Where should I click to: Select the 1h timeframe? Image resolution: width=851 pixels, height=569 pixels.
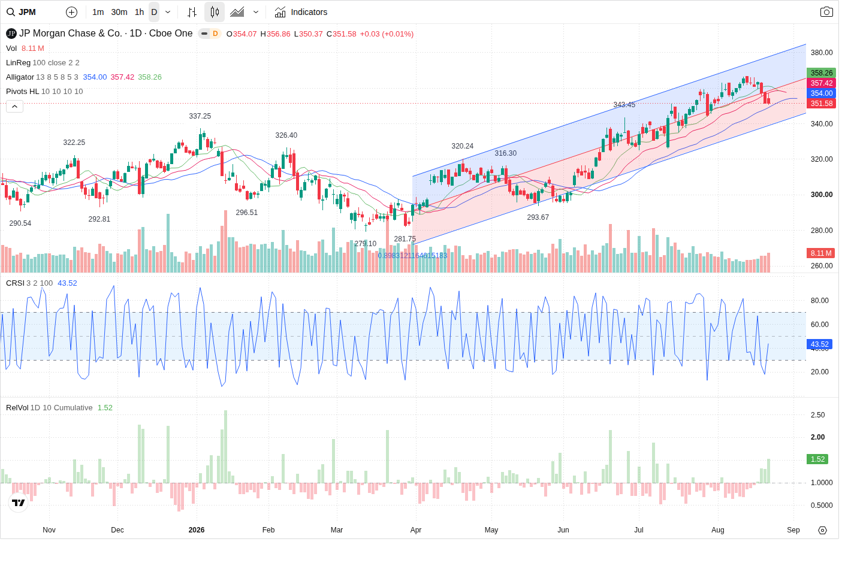pos(140,12)
